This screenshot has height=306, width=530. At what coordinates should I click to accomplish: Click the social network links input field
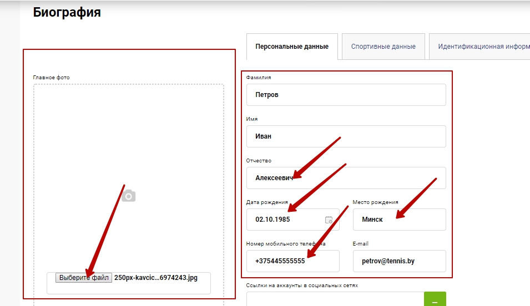point(335,299)
